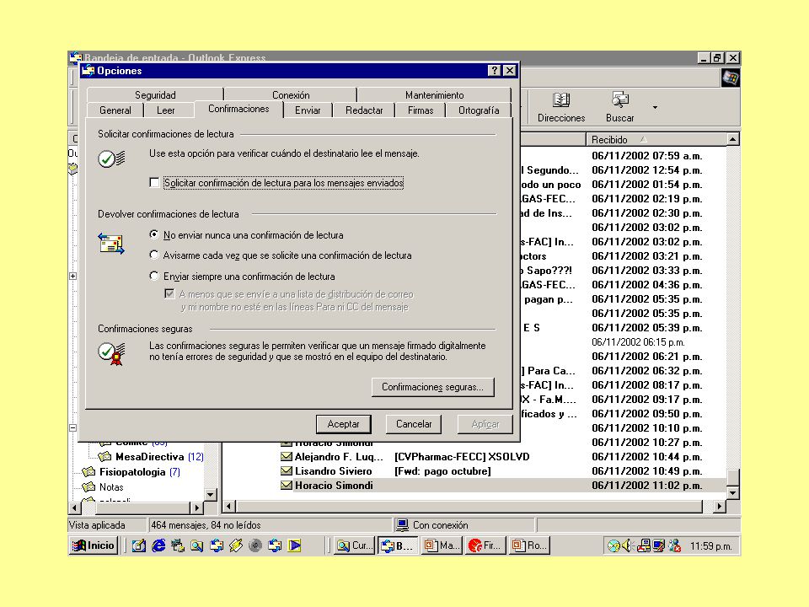809x607 pixels.
Task: Open Confirmaciones seguras... button
Action: pos(433,387)
